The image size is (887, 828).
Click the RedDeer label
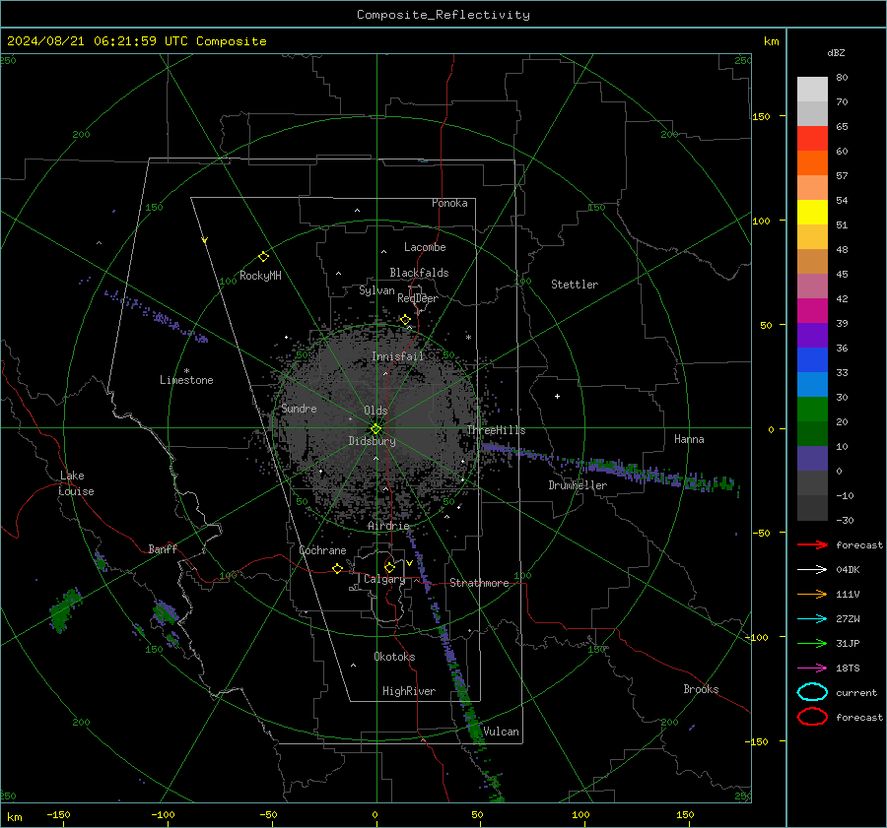click(x=418, y=298)
